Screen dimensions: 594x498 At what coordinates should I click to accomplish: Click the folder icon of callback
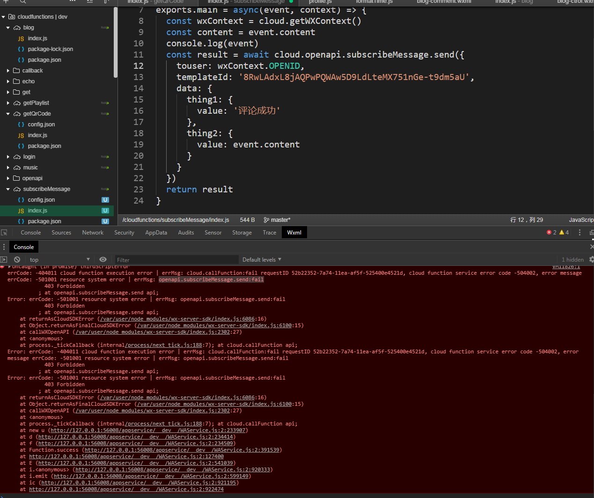pyautogui.click(x=16, y=71)
